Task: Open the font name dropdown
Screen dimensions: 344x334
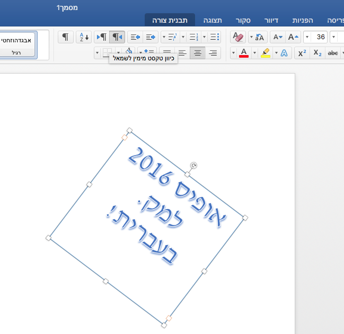Action: tap(334, 37)
